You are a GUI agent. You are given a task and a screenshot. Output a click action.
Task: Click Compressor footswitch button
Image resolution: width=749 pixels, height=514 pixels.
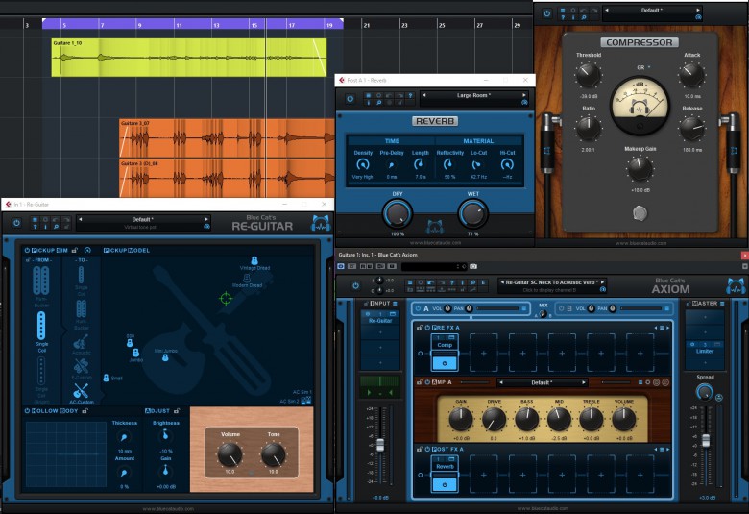pos(640,212)
